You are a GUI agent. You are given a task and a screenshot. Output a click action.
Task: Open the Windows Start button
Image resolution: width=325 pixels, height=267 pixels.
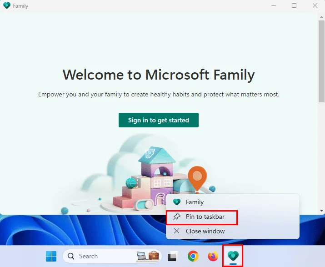(51, 256)
